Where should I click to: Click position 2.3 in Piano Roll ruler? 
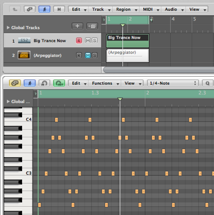click(202, 93)
